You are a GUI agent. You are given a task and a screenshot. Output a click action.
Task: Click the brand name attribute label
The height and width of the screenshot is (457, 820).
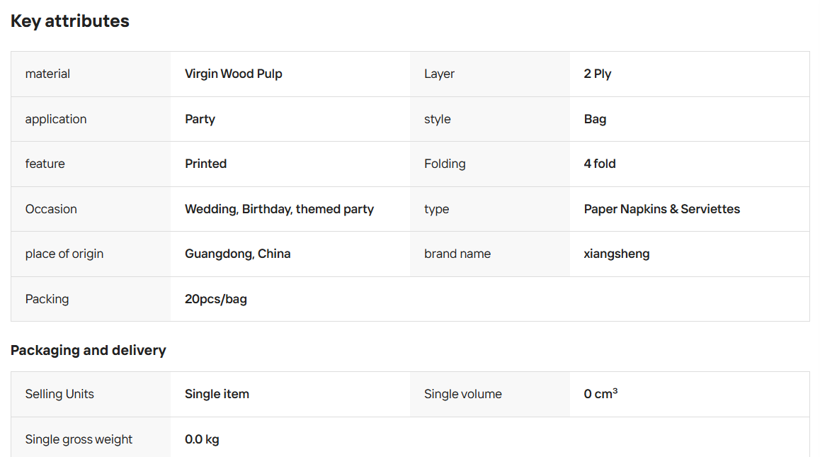457,254
